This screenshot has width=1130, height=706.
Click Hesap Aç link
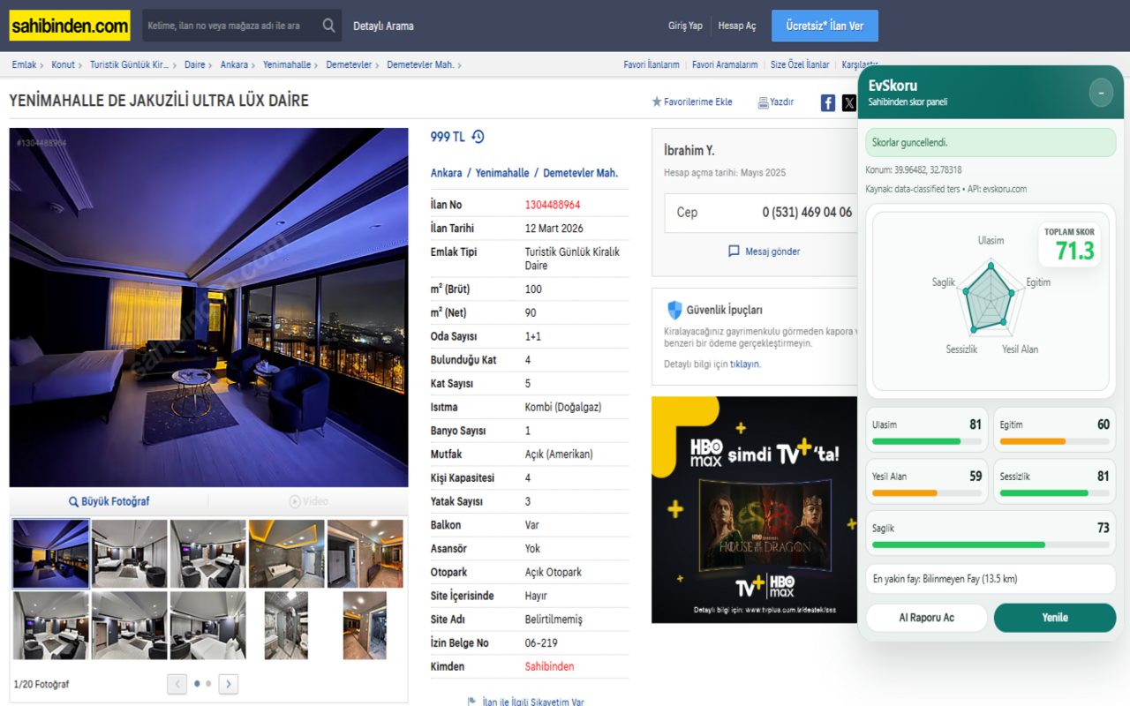click(737, 26)
